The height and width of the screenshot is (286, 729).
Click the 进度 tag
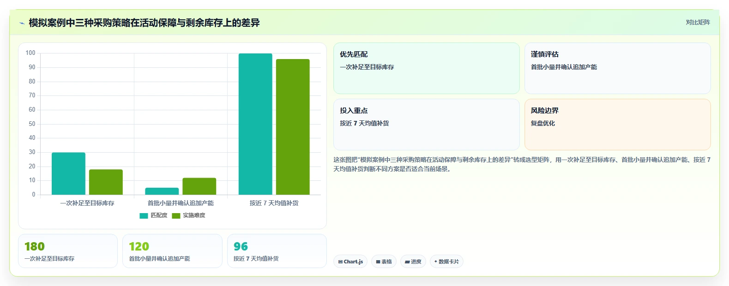coord(413,262)
